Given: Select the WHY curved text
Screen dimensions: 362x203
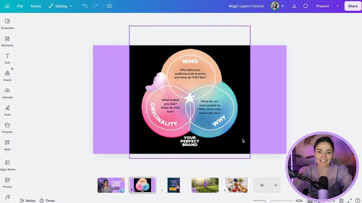Looking at the screenshot, I should (x=219, y=120).
